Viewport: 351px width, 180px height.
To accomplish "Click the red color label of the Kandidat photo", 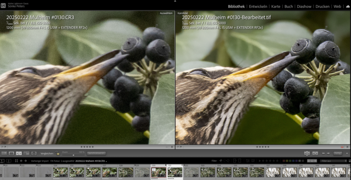I will [x=342, y=147].
